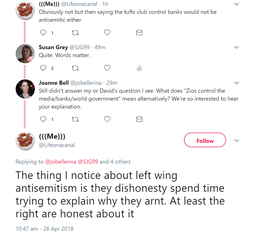View analytics bars on Susan Grey's tweet
This screenshot has width=255, height=233.
click(139, 68)
